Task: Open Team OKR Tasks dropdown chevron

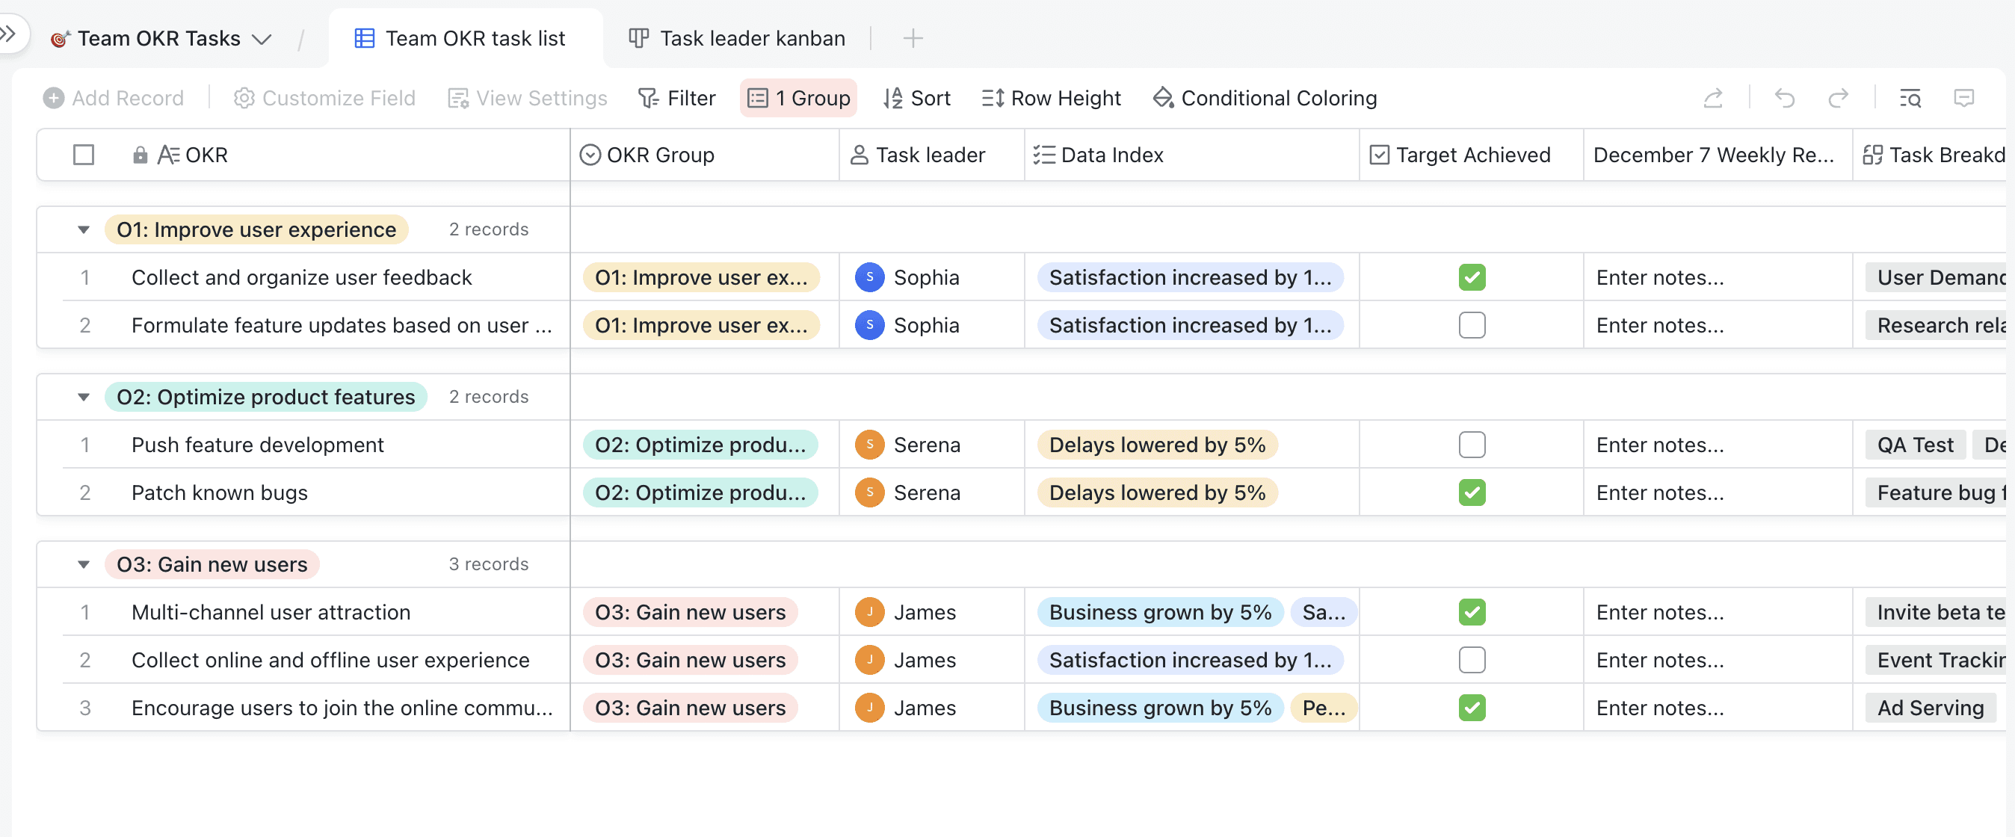Action: [x=262, y=39]
